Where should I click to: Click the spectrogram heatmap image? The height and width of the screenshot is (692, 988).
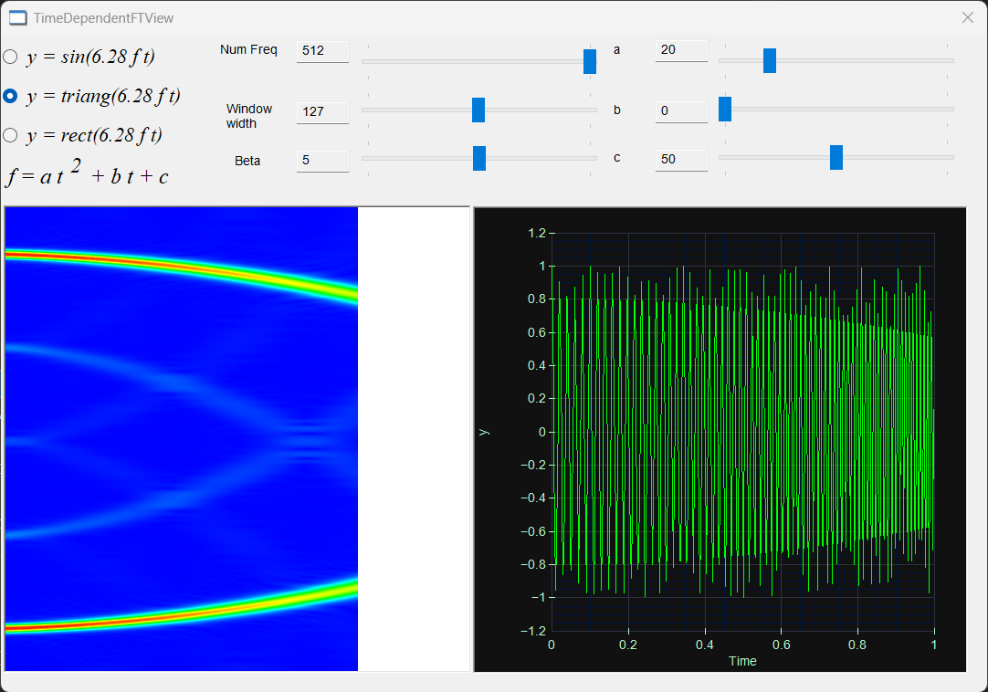[182, 438]
